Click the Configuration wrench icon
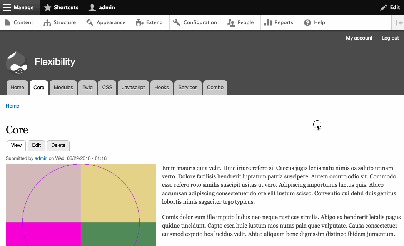The image size is (404, 246). [x=177, y=22]
